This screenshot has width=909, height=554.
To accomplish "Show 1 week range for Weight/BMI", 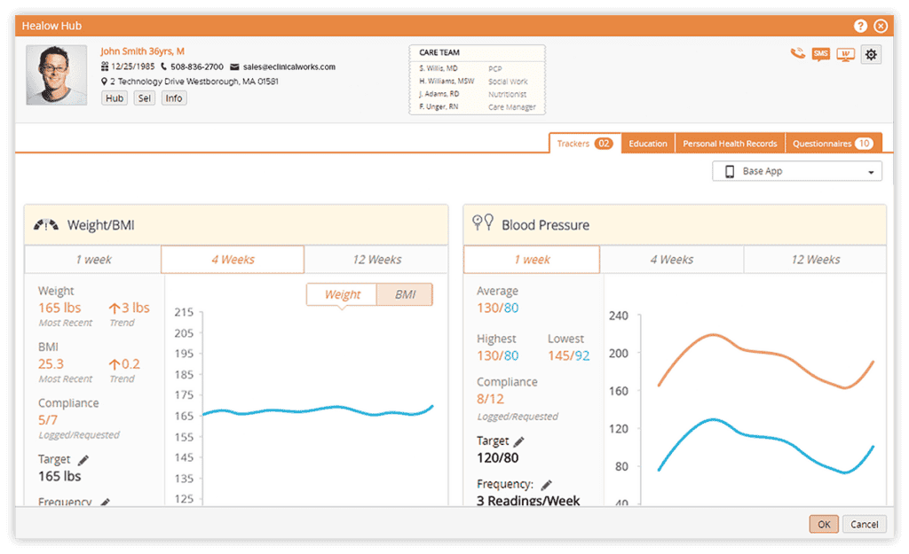I will pyautogui.click(x=93, y=260).
